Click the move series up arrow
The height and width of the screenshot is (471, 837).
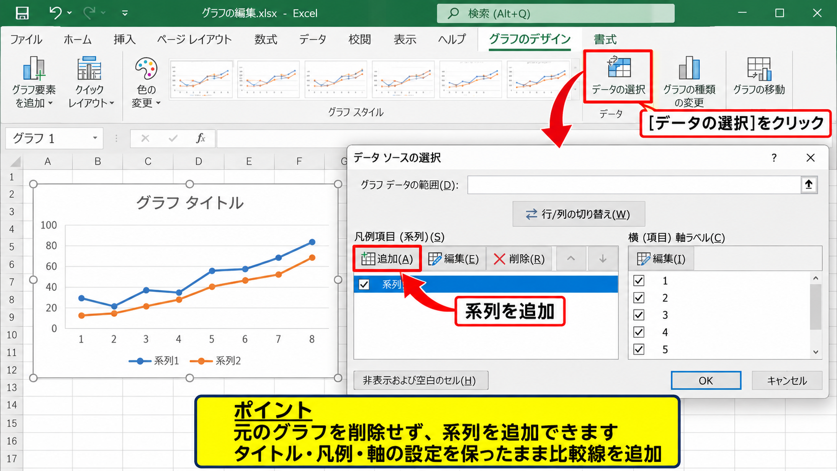[x=571, y=259]
